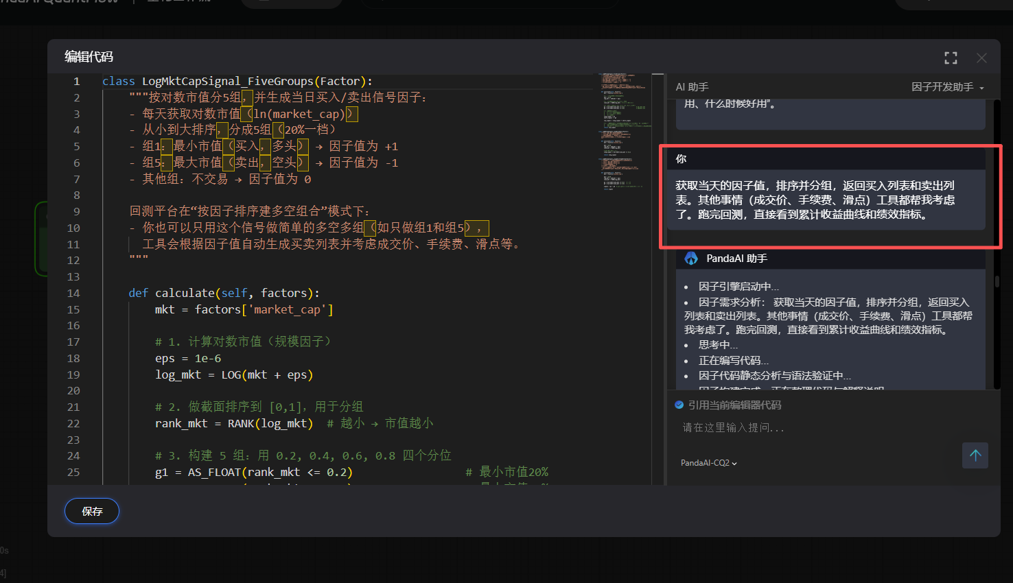Image resolution: width=1013 pixels, height=583 pixels.
Task: Click the rank_mkt = RANK(log_mkt) code
Action: (234, 424)
